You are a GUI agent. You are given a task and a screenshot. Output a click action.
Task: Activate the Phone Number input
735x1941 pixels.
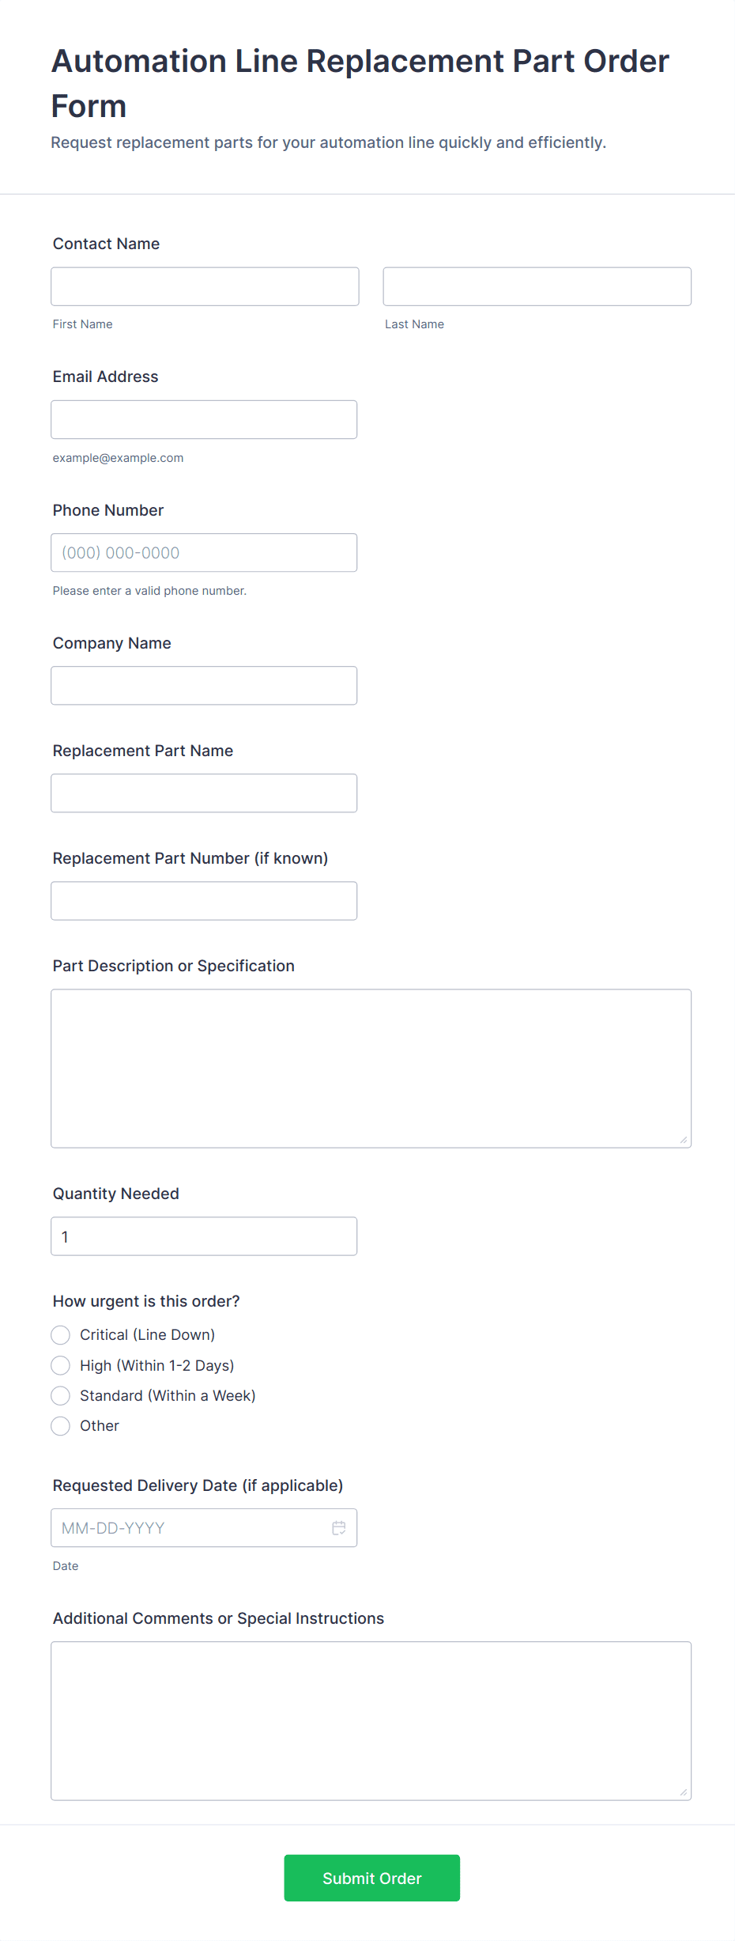(204, 553)
